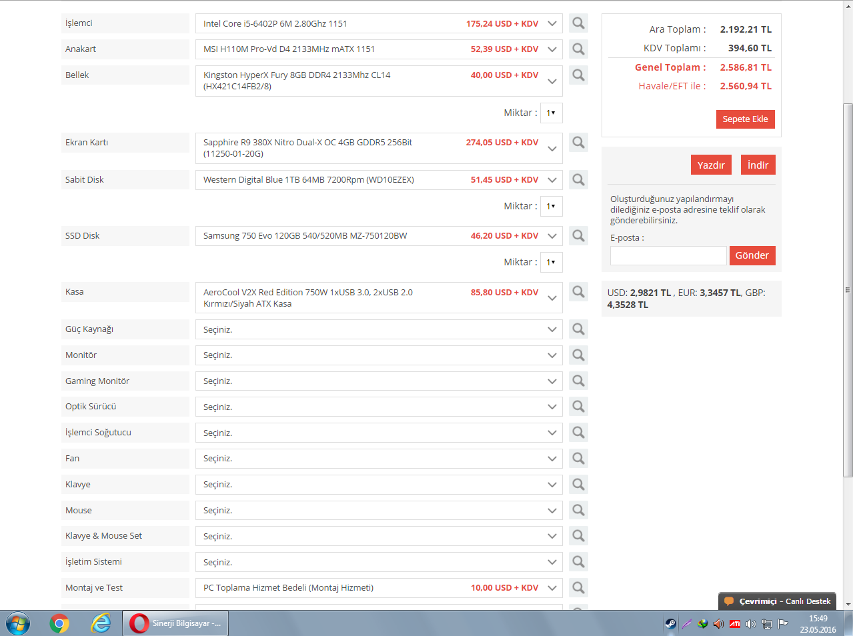Change Bellek Miktar quantity selector
The height and width of the screenshot is (636, 853).
tap(551, 113)
